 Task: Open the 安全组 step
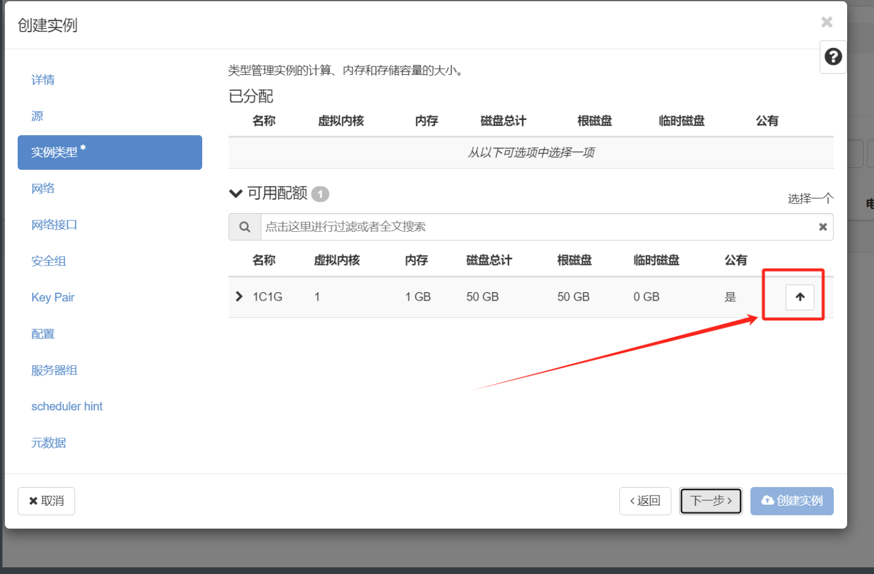point(49,261)
